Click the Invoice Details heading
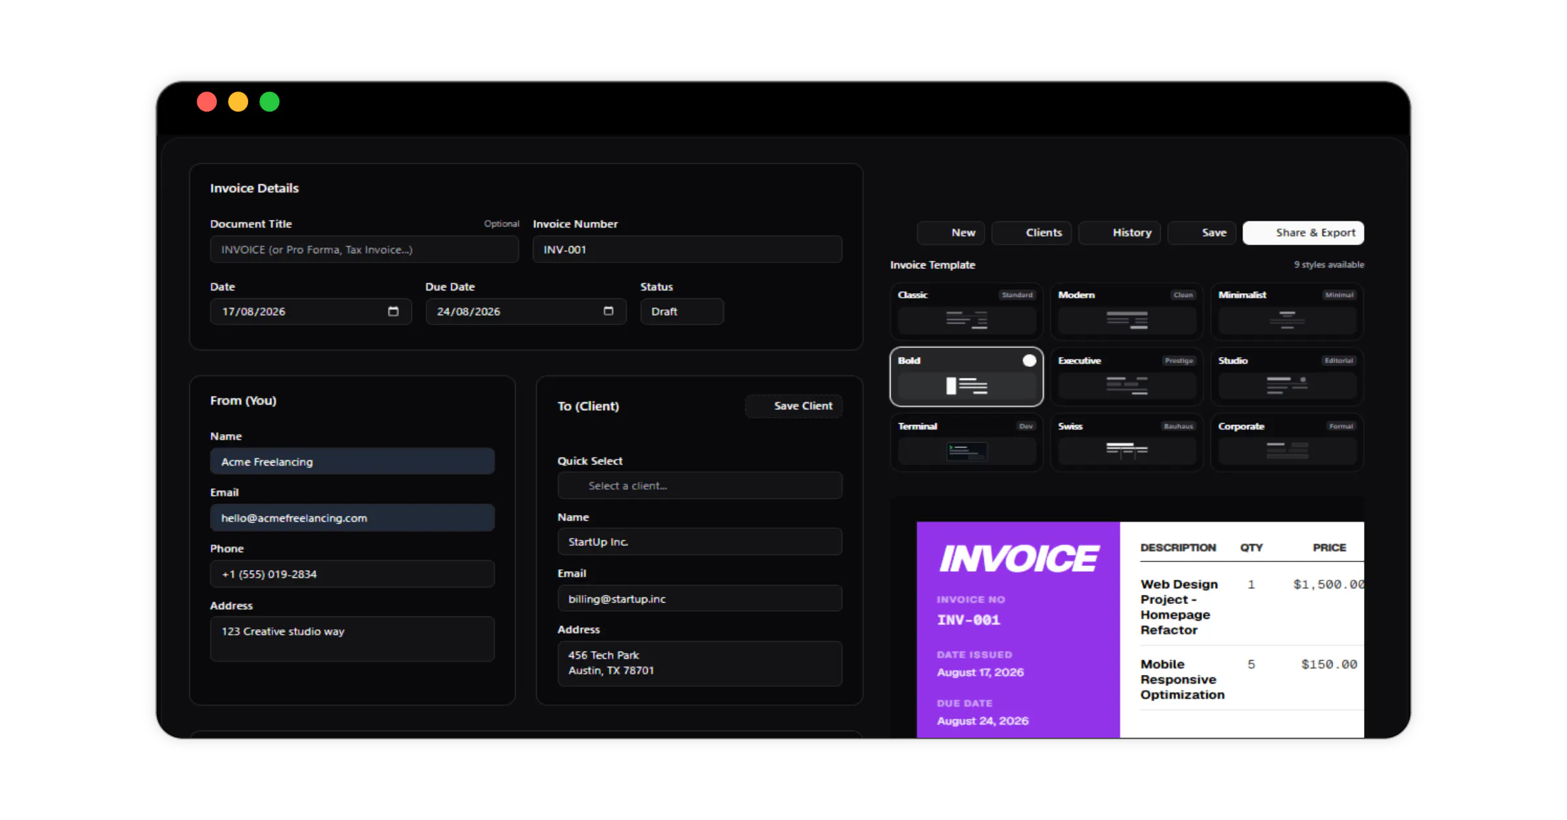The image size is (1567, 820). (254, 188)
